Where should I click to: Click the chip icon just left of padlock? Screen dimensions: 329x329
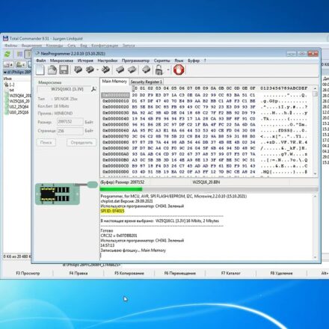point(147,70)
